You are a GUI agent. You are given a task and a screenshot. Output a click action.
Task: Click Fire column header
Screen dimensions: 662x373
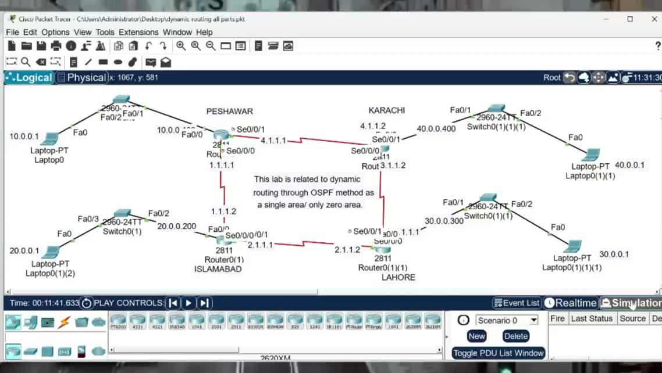(558, 318)
